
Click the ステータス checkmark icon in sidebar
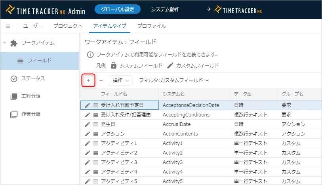pos(14,78)
